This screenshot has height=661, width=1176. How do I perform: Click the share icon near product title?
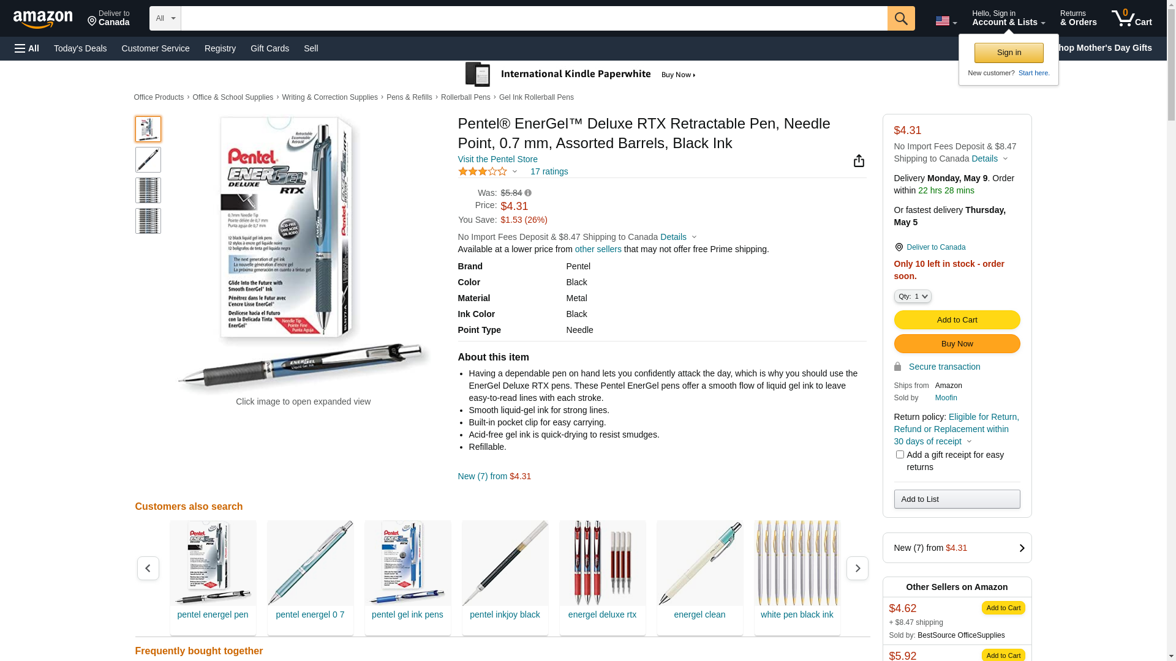tap(859, 160)
